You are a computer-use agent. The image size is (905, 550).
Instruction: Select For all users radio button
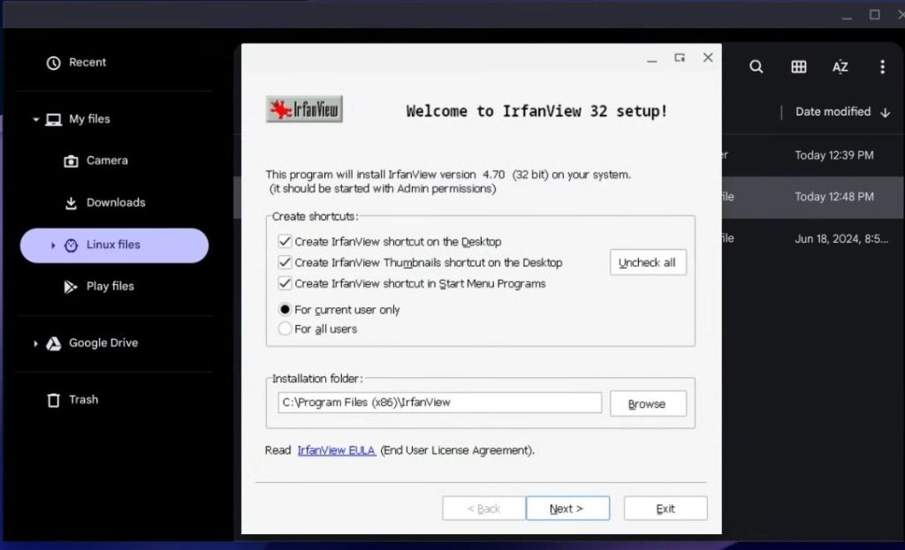click(285, 328)
